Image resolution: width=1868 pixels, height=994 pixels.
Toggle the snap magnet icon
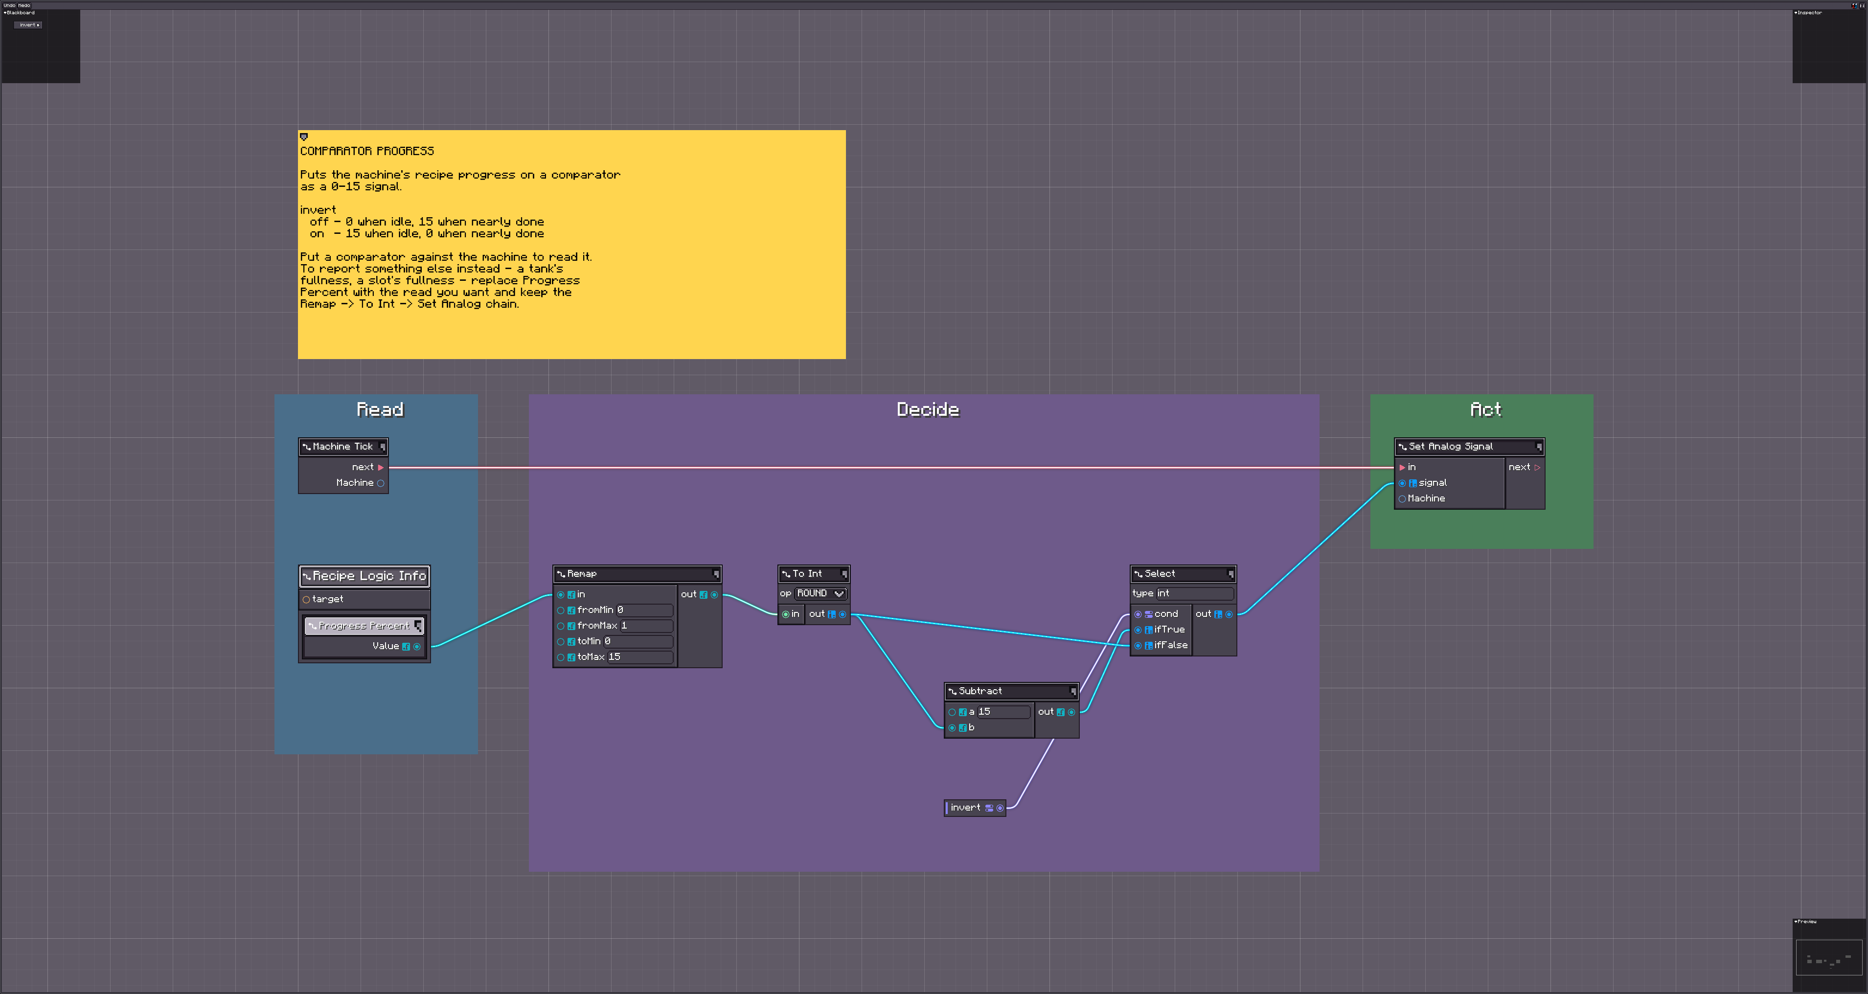pos(1854,5)
